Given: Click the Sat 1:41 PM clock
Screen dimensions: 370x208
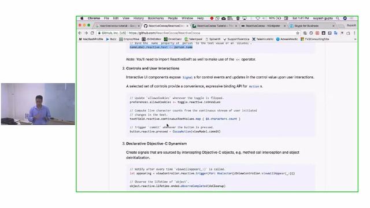Looking at the screenshot, I should pos(301,18).
